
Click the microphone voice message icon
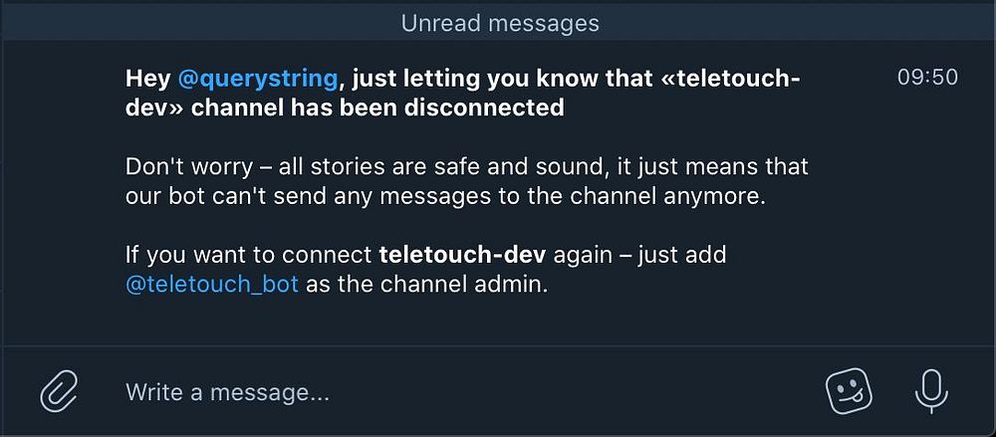point(931,390)
